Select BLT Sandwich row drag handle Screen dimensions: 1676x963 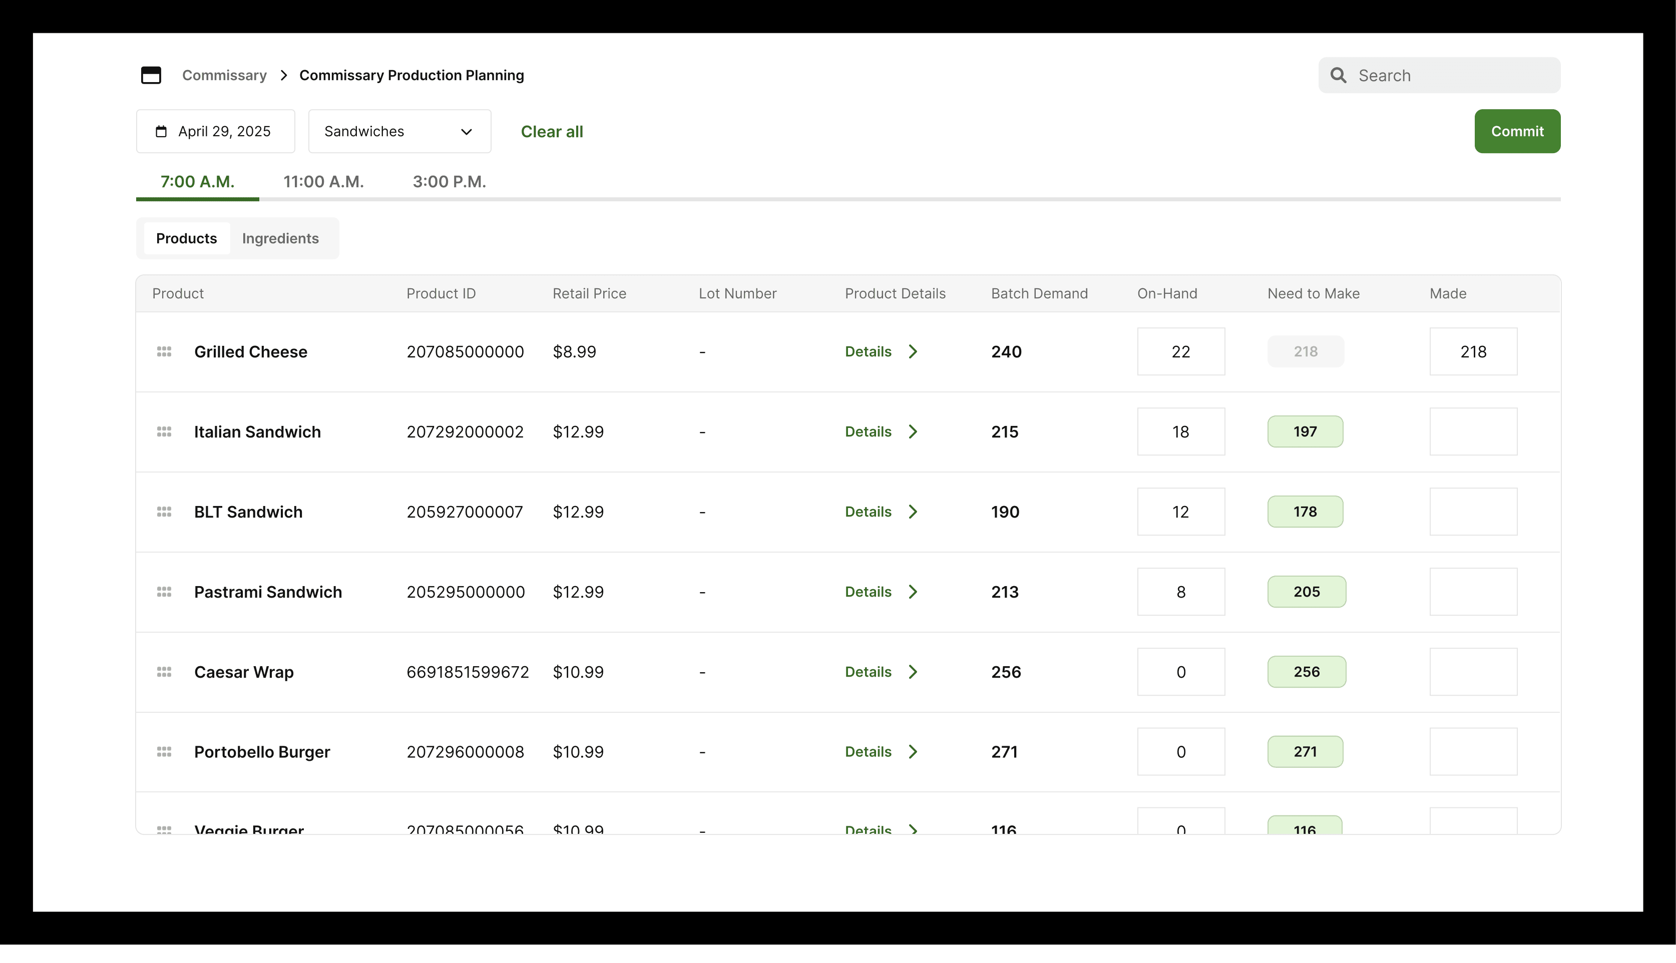click(x=164, y=512)
